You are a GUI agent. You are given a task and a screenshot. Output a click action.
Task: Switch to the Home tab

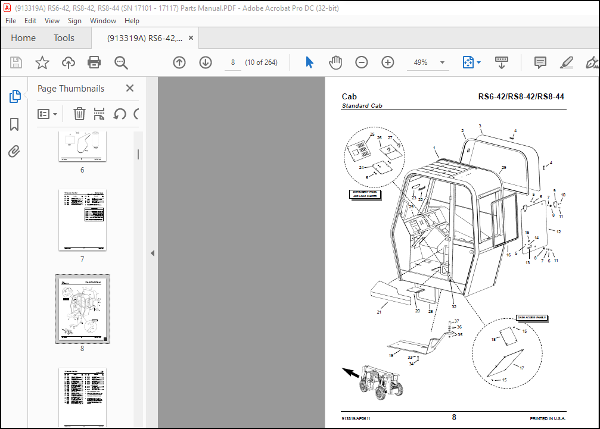pyautogui.click(x=23, y=38)
